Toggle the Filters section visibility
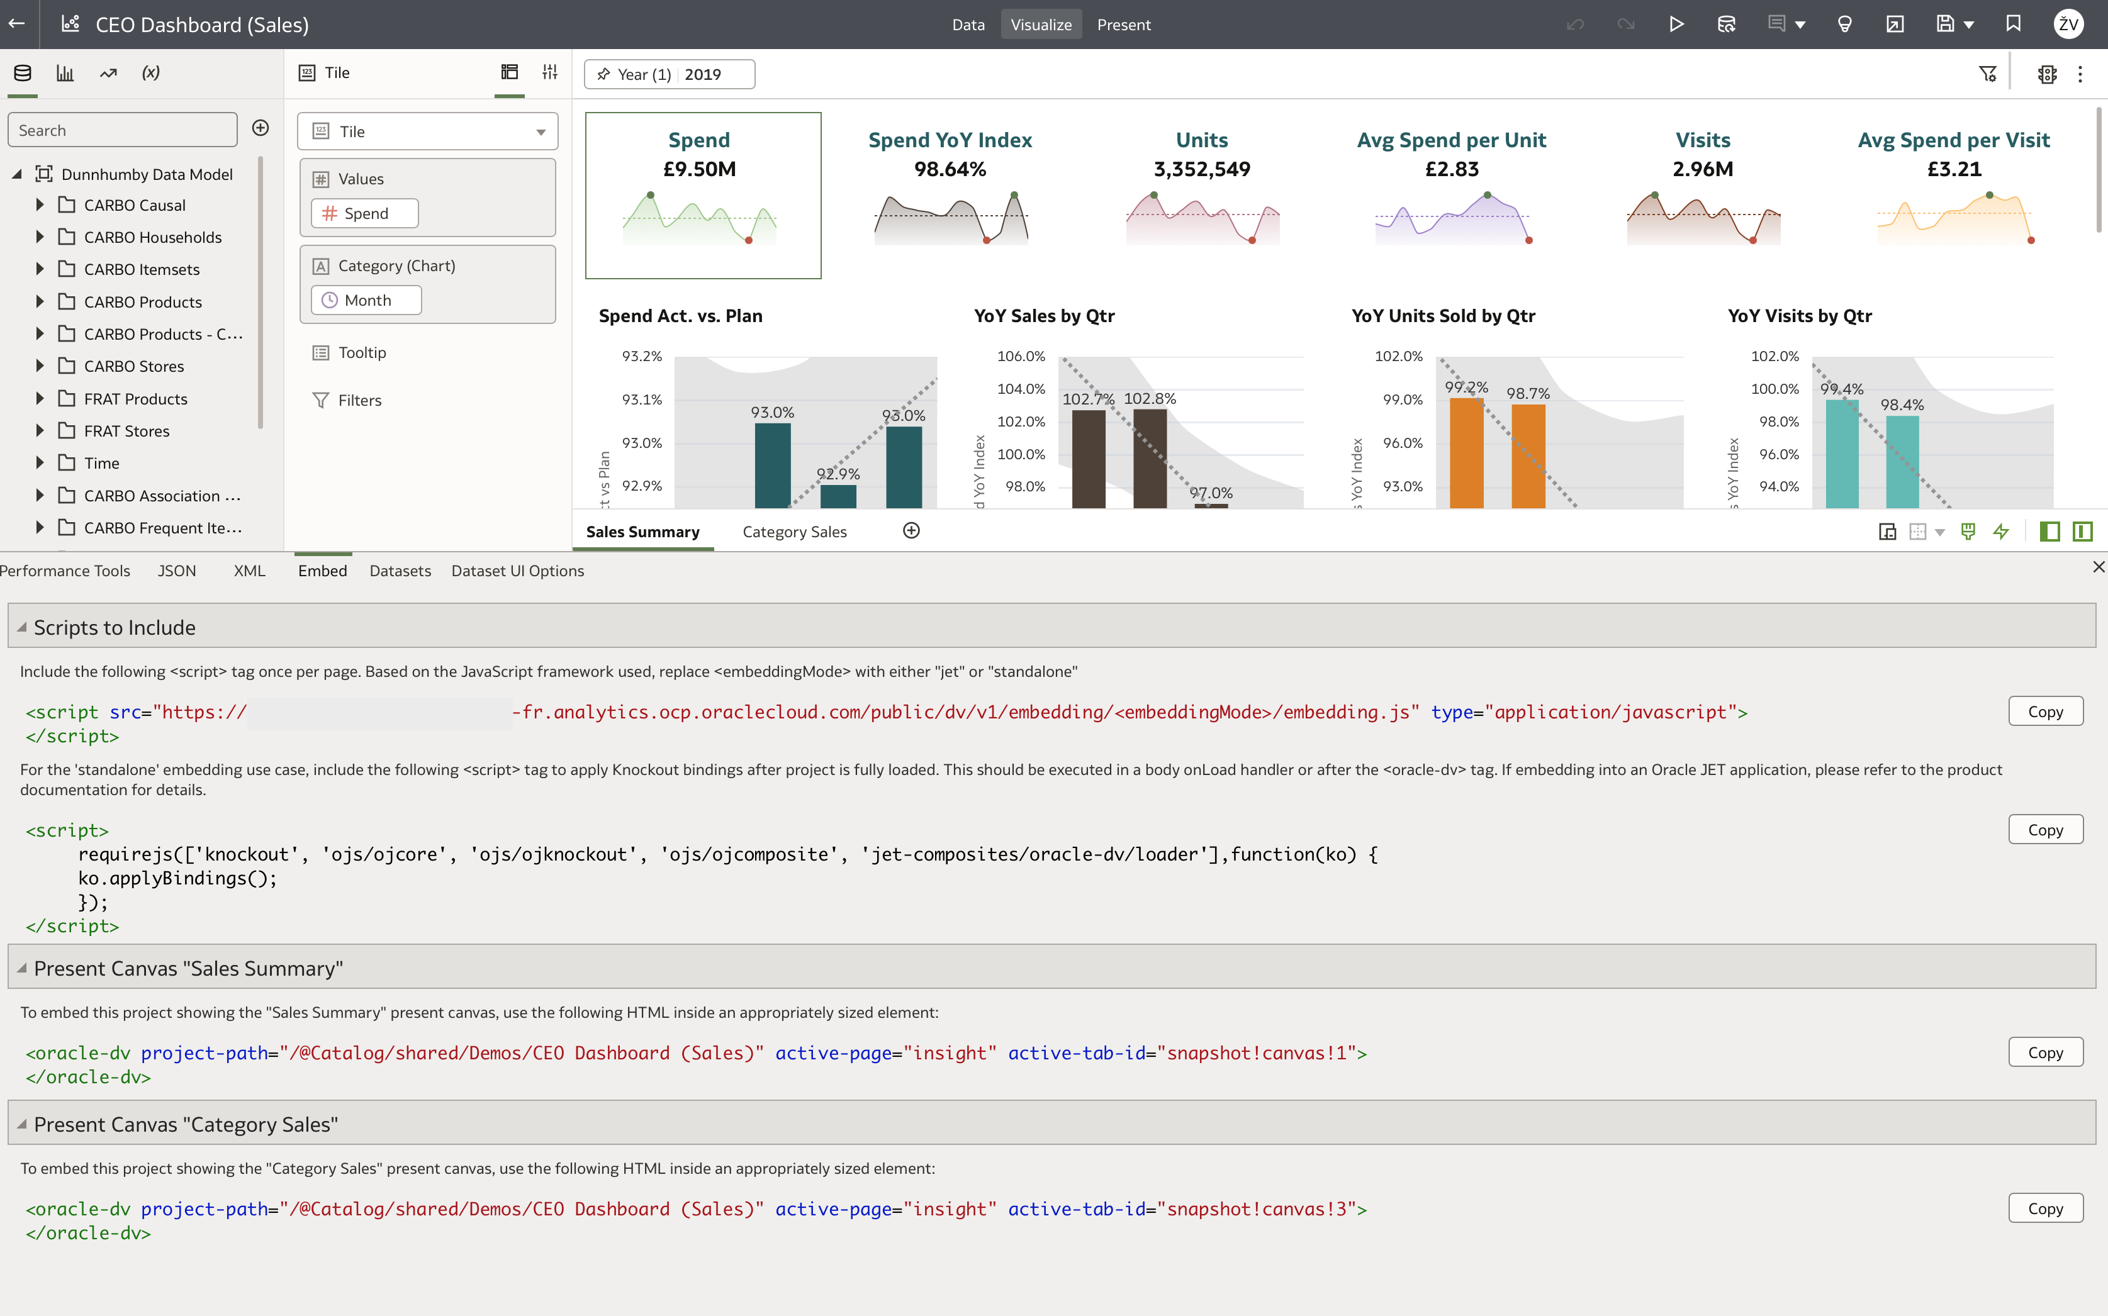 [x=359, y=399]
